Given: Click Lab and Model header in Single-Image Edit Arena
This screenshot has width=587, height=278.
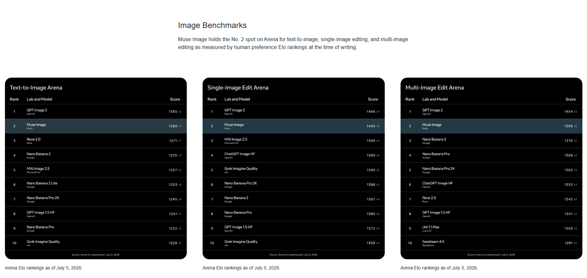Looking at the screenshot, I should 237,99.
